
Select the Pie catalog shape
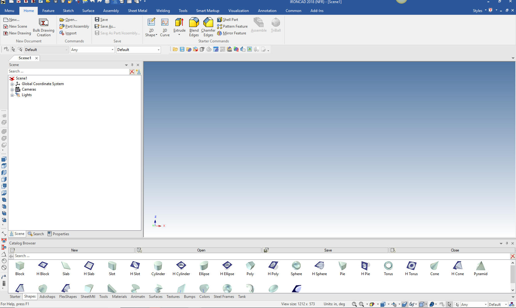tap(342, 268)
